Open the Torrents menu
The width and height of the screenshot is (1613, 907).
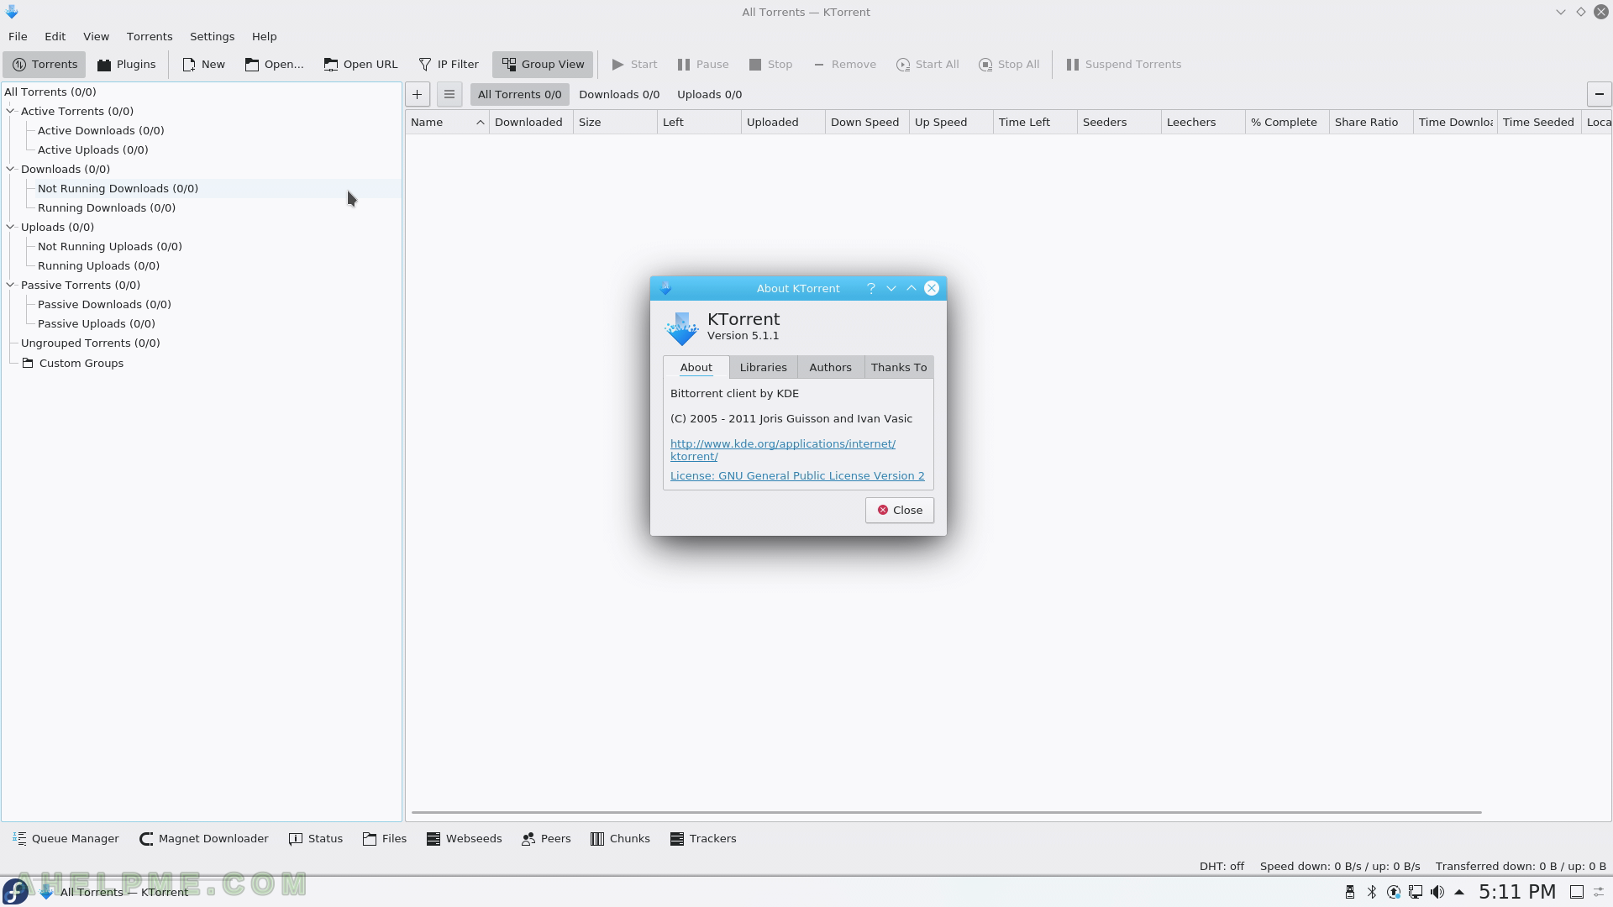[150, 37]
